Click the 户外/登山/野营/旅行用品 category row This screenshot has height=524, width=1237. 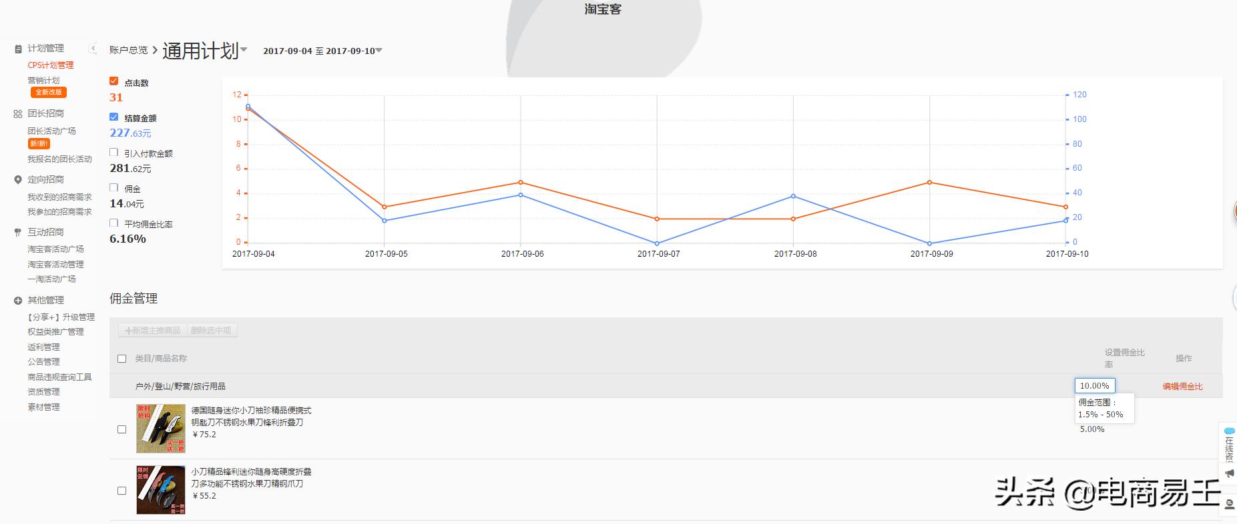[x=666, y=387]
